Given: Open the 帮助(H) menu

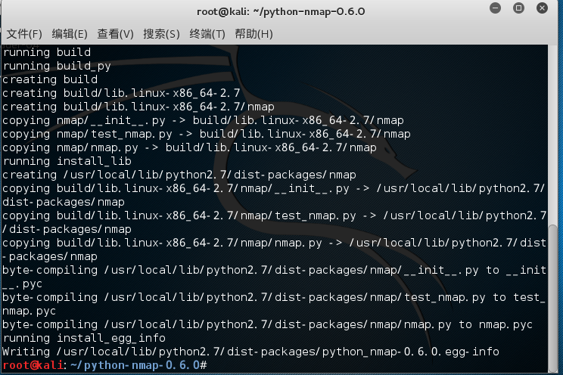Looking at the screenshot, I should coord(254,34).
